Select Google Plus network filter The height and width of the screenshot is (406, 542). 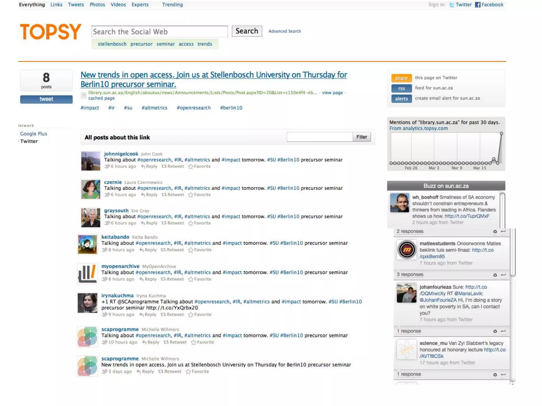34,134
